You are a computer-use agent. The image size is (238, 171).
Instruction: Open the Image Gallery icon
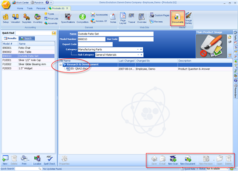[x=188, y=18]
